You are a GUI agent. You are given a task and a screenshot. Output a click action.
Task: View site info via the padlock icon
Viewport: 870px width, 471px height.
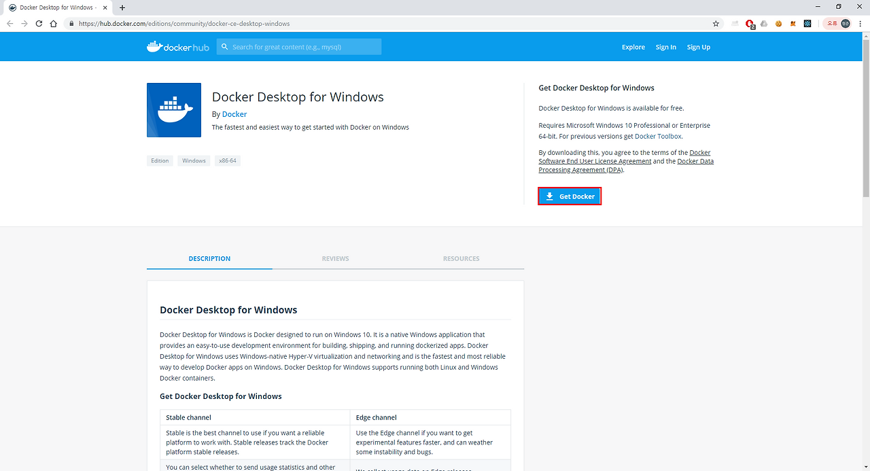click(x=71, y=22)
